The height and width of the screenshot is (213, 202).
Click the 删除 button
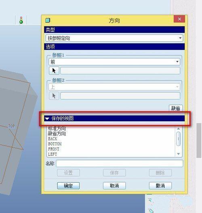click(x=160, y=173)
